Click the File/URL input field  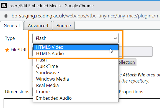pyautogui.click(x=136, y=52)
